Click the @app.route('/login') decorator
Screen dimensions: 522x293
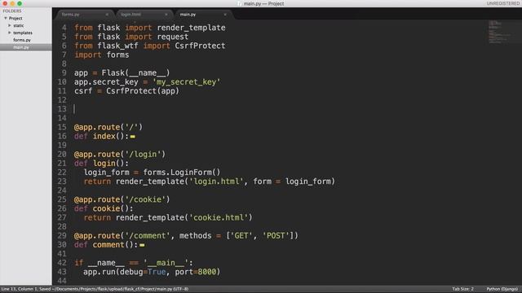(120, 155)
